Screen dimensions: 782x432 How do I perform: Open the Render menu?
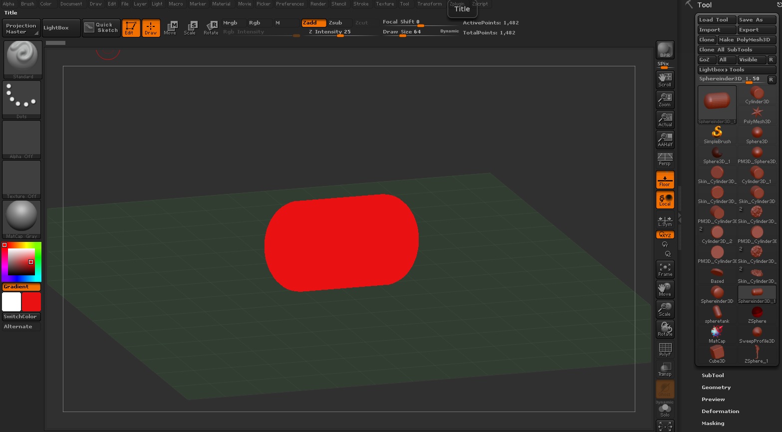[318, 4]
